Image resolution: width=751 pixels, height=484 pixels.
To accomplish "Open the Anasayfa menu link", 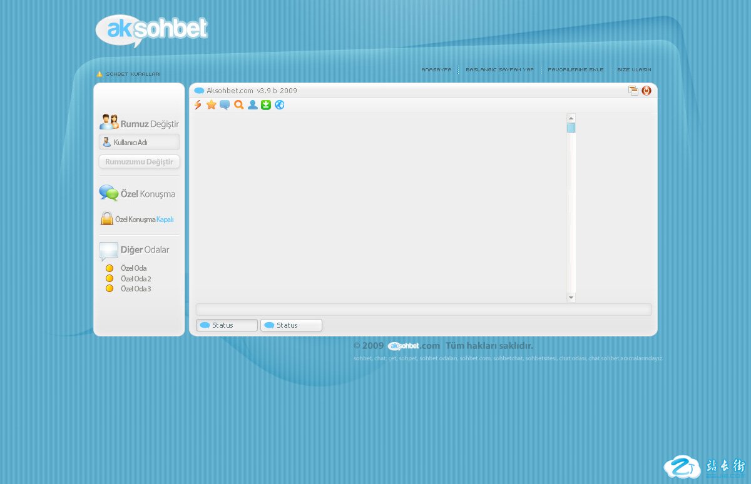I will (x=436, y=70).
